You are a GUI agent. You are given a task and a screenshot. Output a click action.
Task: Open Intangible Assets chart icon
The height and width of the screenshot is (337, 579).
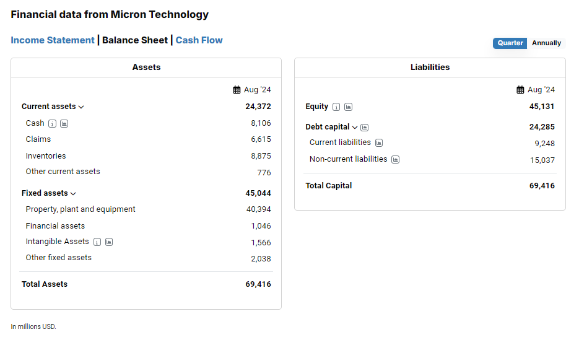[x=109, y=242]
